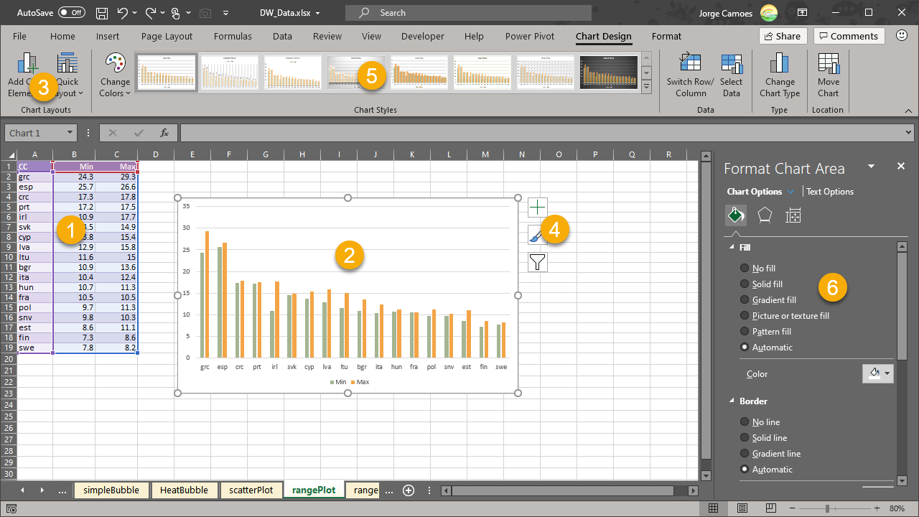Click the feedback smiley icon
919x517 pixels.
pyautogui.click(x=902, y=36)
